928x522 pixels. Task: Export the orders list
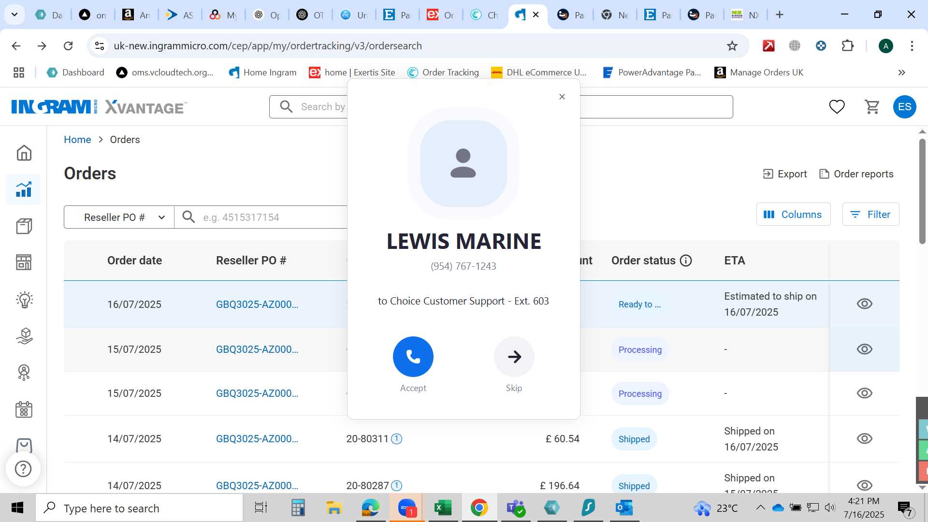coord(784,174)
